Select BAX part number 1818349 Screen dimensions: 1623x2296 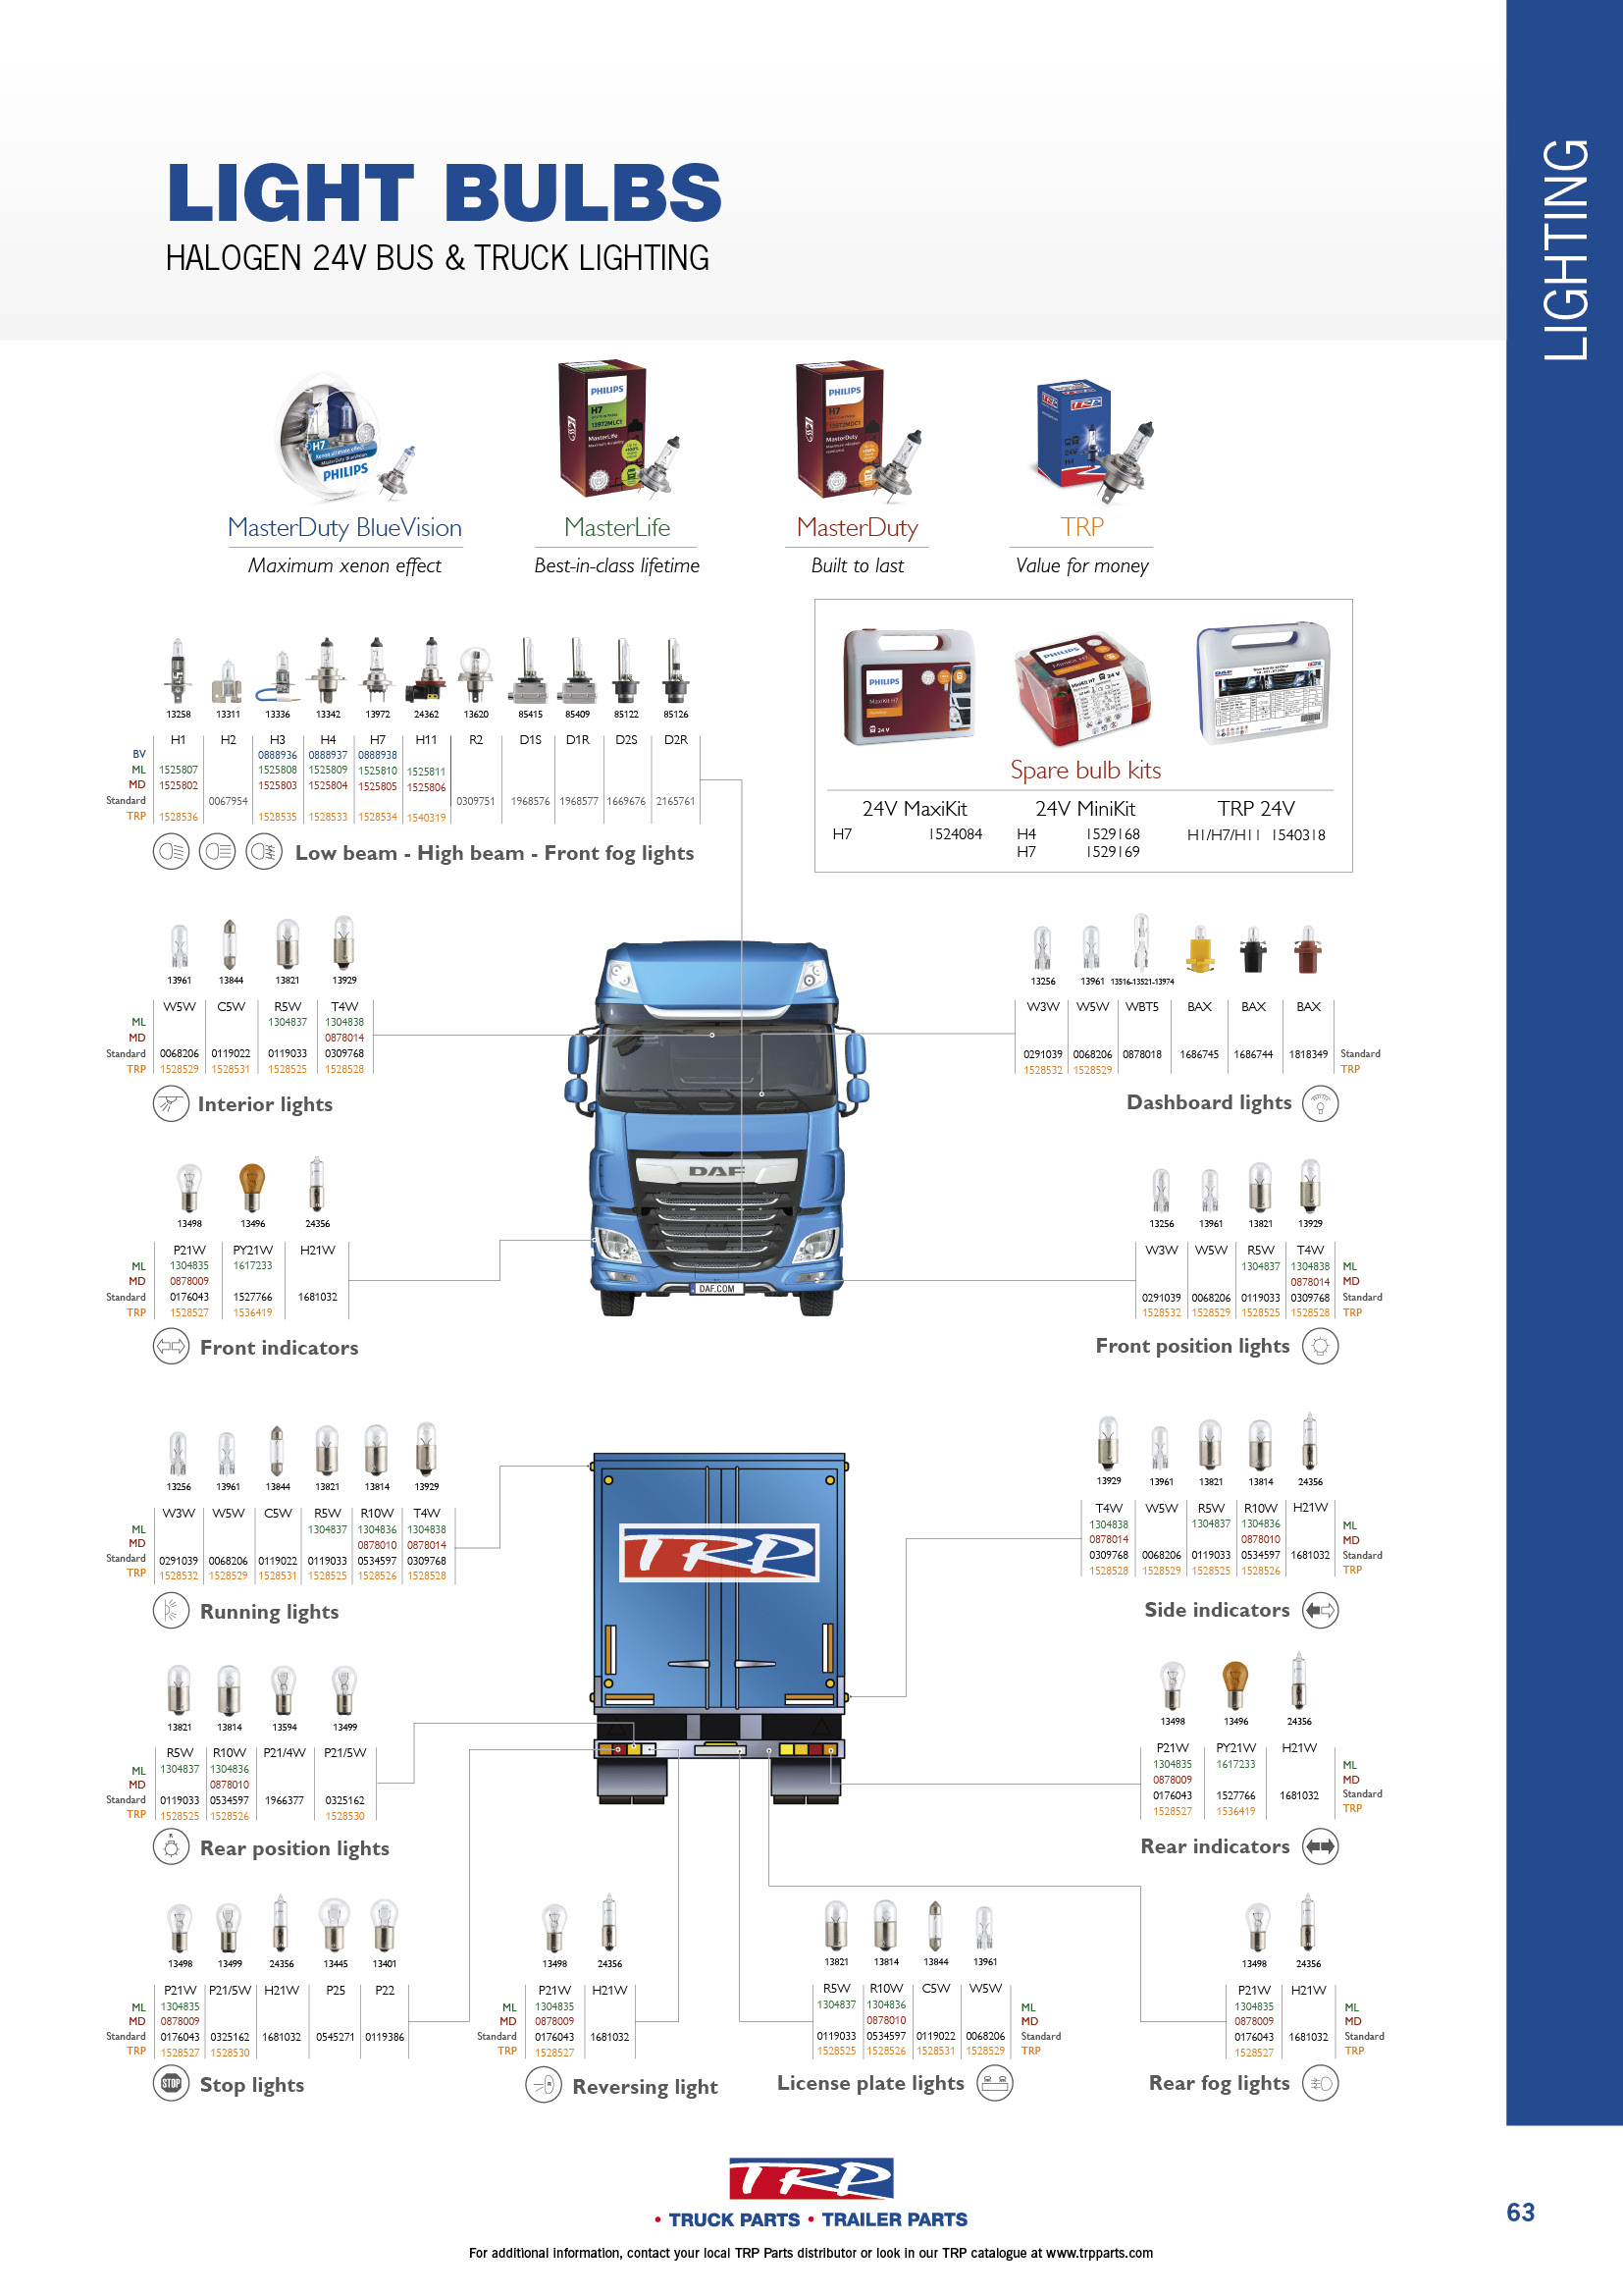pos(1308,1054)
